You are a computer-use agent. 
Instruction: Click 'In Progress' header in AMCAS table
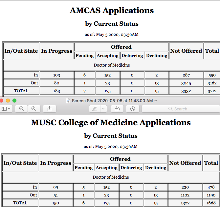pos(56,51)
